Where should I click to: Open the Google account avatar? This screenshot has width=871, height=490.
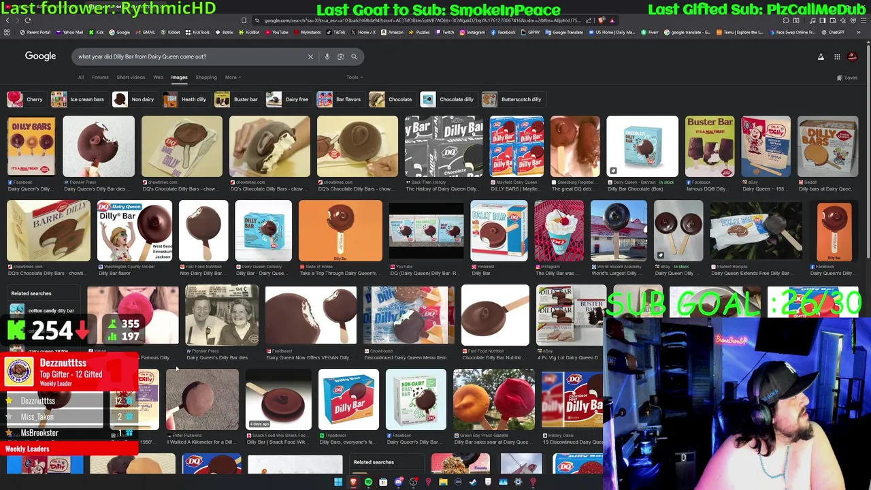[x=853, y=56]
